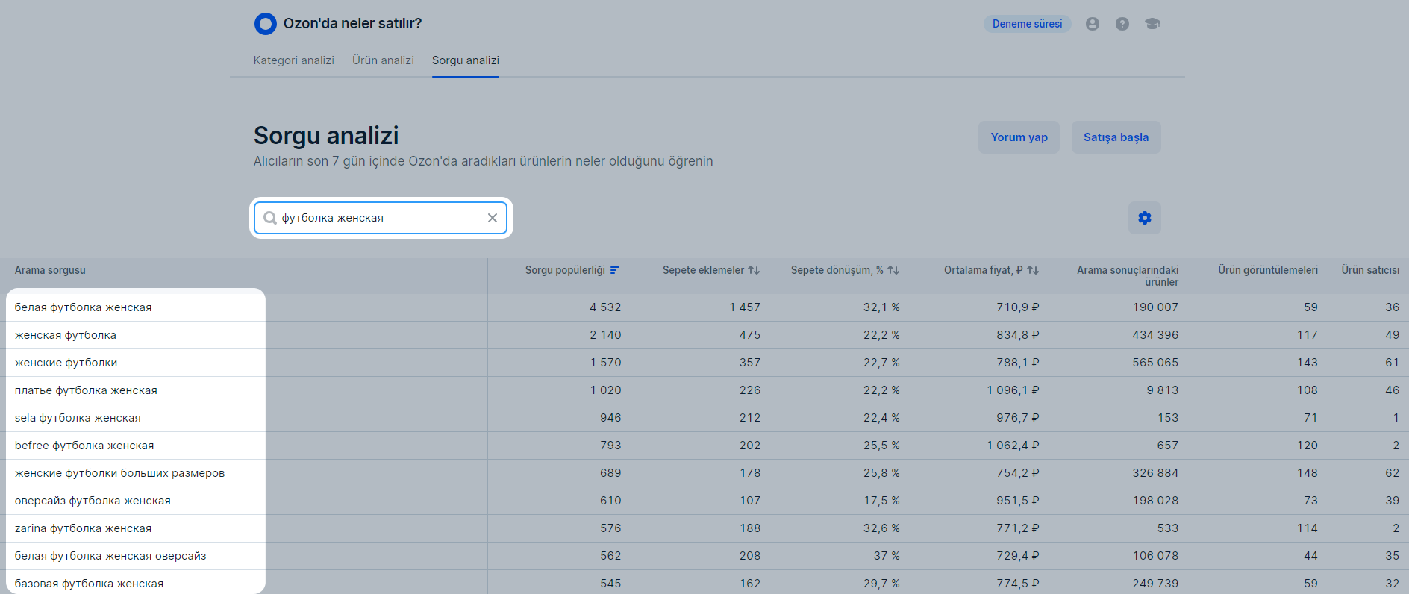The height and width of the screenshot is (594, 1409).
Task: Select query белая футболка женская
Action: point(83,307)
